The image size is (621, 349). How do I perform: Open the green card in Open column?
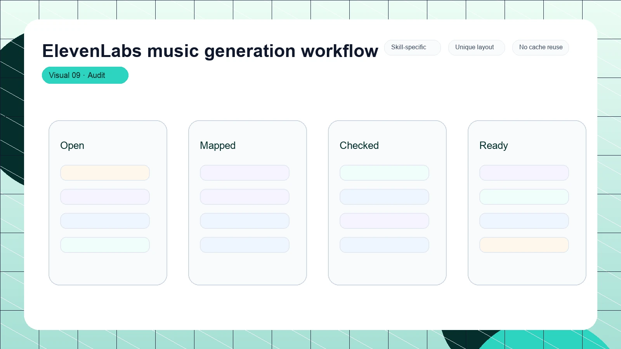click(105, 245)
